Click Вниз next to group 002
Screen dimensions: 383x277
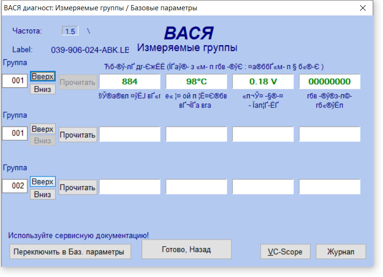(43, 194)
